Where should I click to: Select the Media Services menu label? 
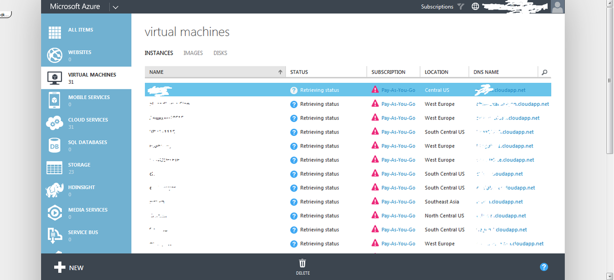[88, 210]
